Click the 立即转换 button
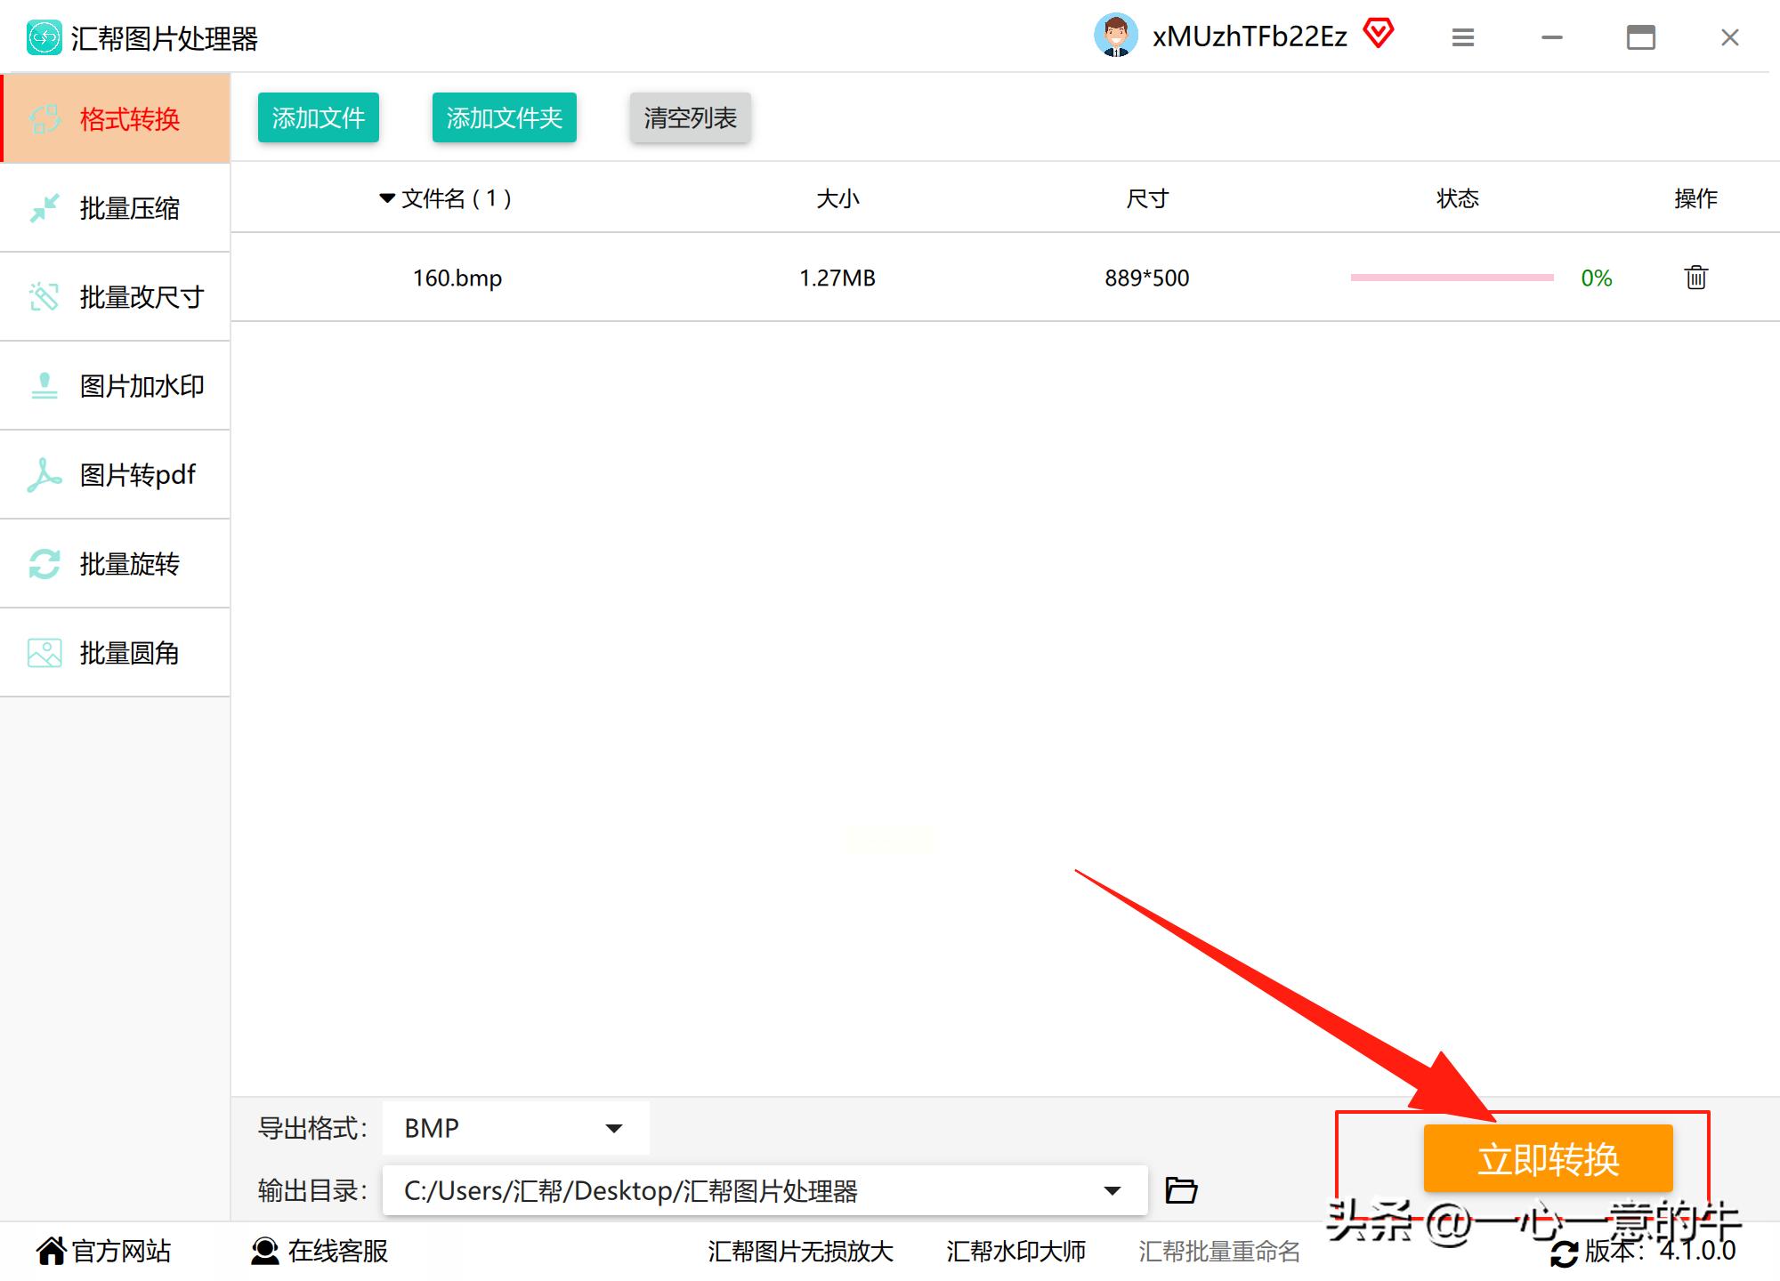1780x1281 pixels. pos(1549,1157)
